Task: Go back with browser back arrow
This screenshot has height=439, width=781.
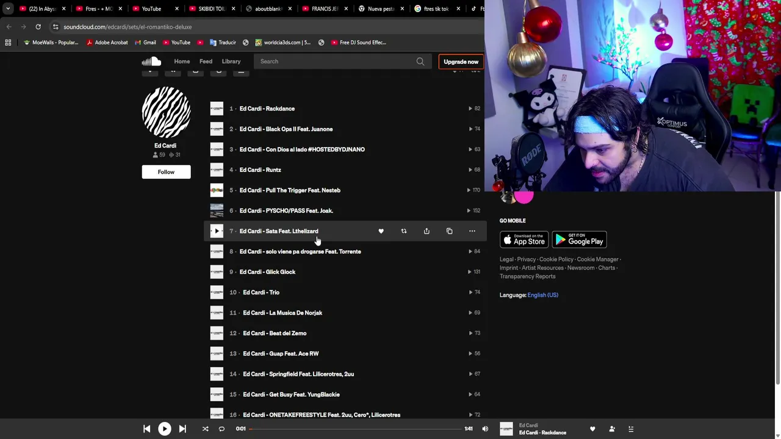Action: [9, 27]
